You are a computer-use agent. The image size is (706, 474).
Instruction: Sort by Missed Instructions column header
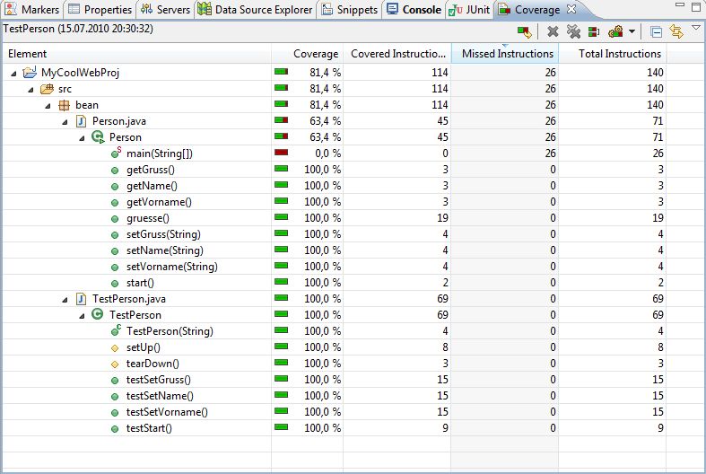[507, 54]
